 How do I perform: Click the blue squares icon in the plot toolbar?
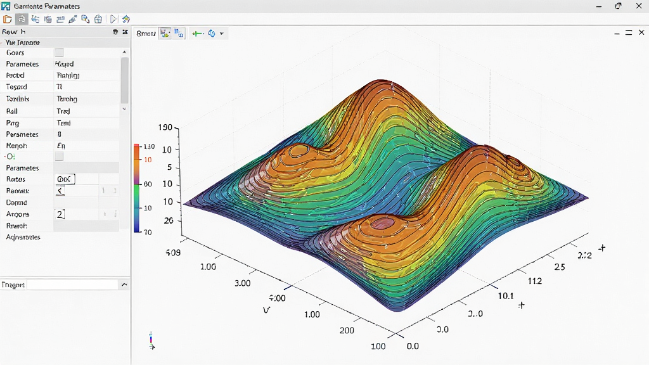179,34
